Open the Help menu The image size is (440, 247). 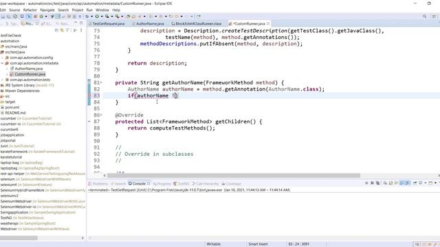point(116,10)
